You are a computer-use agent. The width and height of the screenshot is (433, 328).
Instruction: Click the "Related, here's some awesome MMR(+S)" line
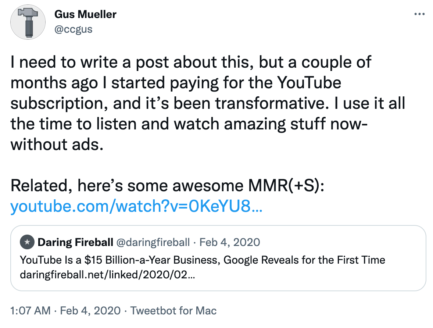[x=167, y=185]
